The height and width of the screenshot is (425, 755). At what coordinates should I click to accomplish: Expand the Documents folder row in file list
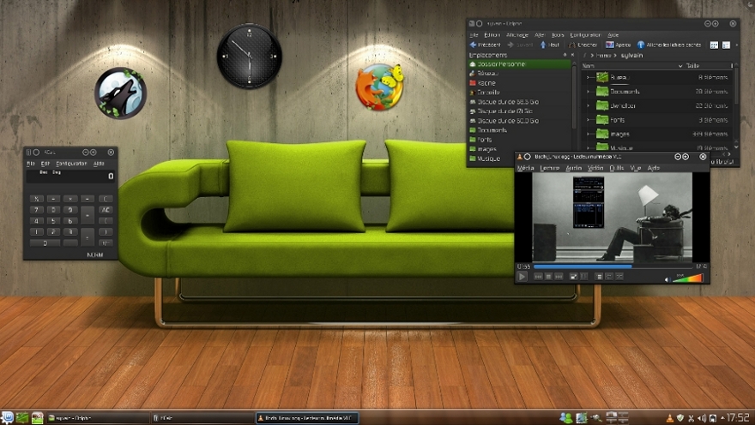coord(588,92)
